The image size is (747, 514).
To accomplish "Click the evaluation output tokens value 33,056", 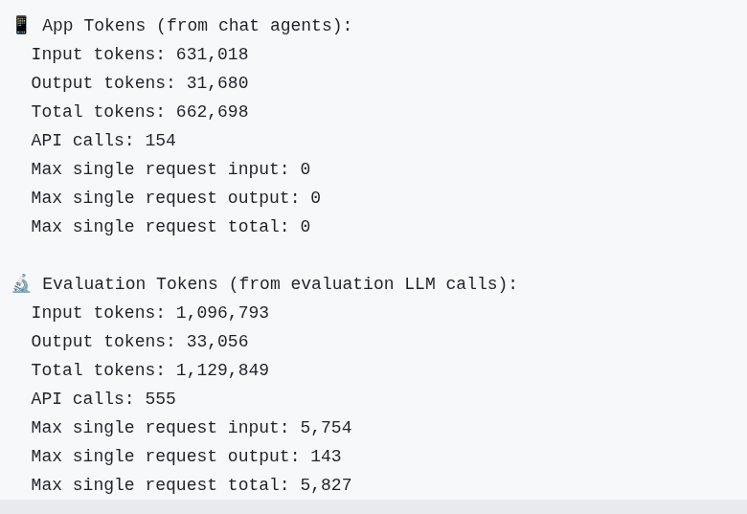I will pos(217,342).
